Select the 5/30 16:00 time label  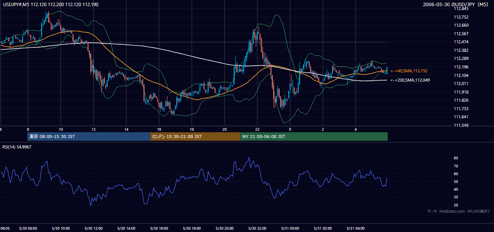pyautogui.click(x=159, y=229)
